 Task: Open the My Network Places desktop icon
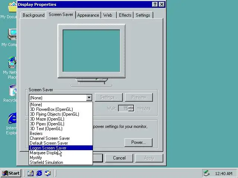point(12,62)
